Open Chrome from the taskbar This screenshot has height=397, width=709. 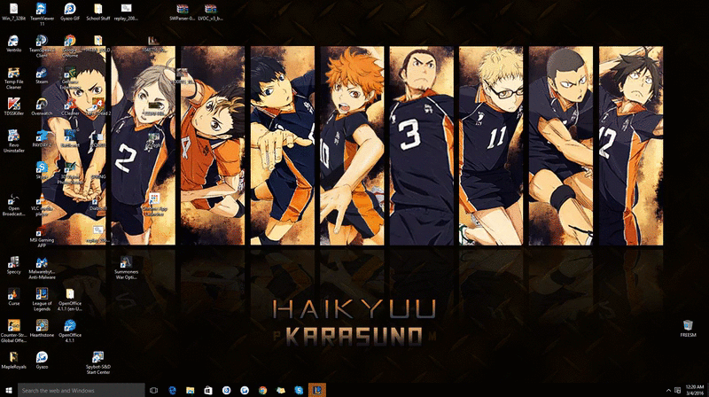coord(262,390)
